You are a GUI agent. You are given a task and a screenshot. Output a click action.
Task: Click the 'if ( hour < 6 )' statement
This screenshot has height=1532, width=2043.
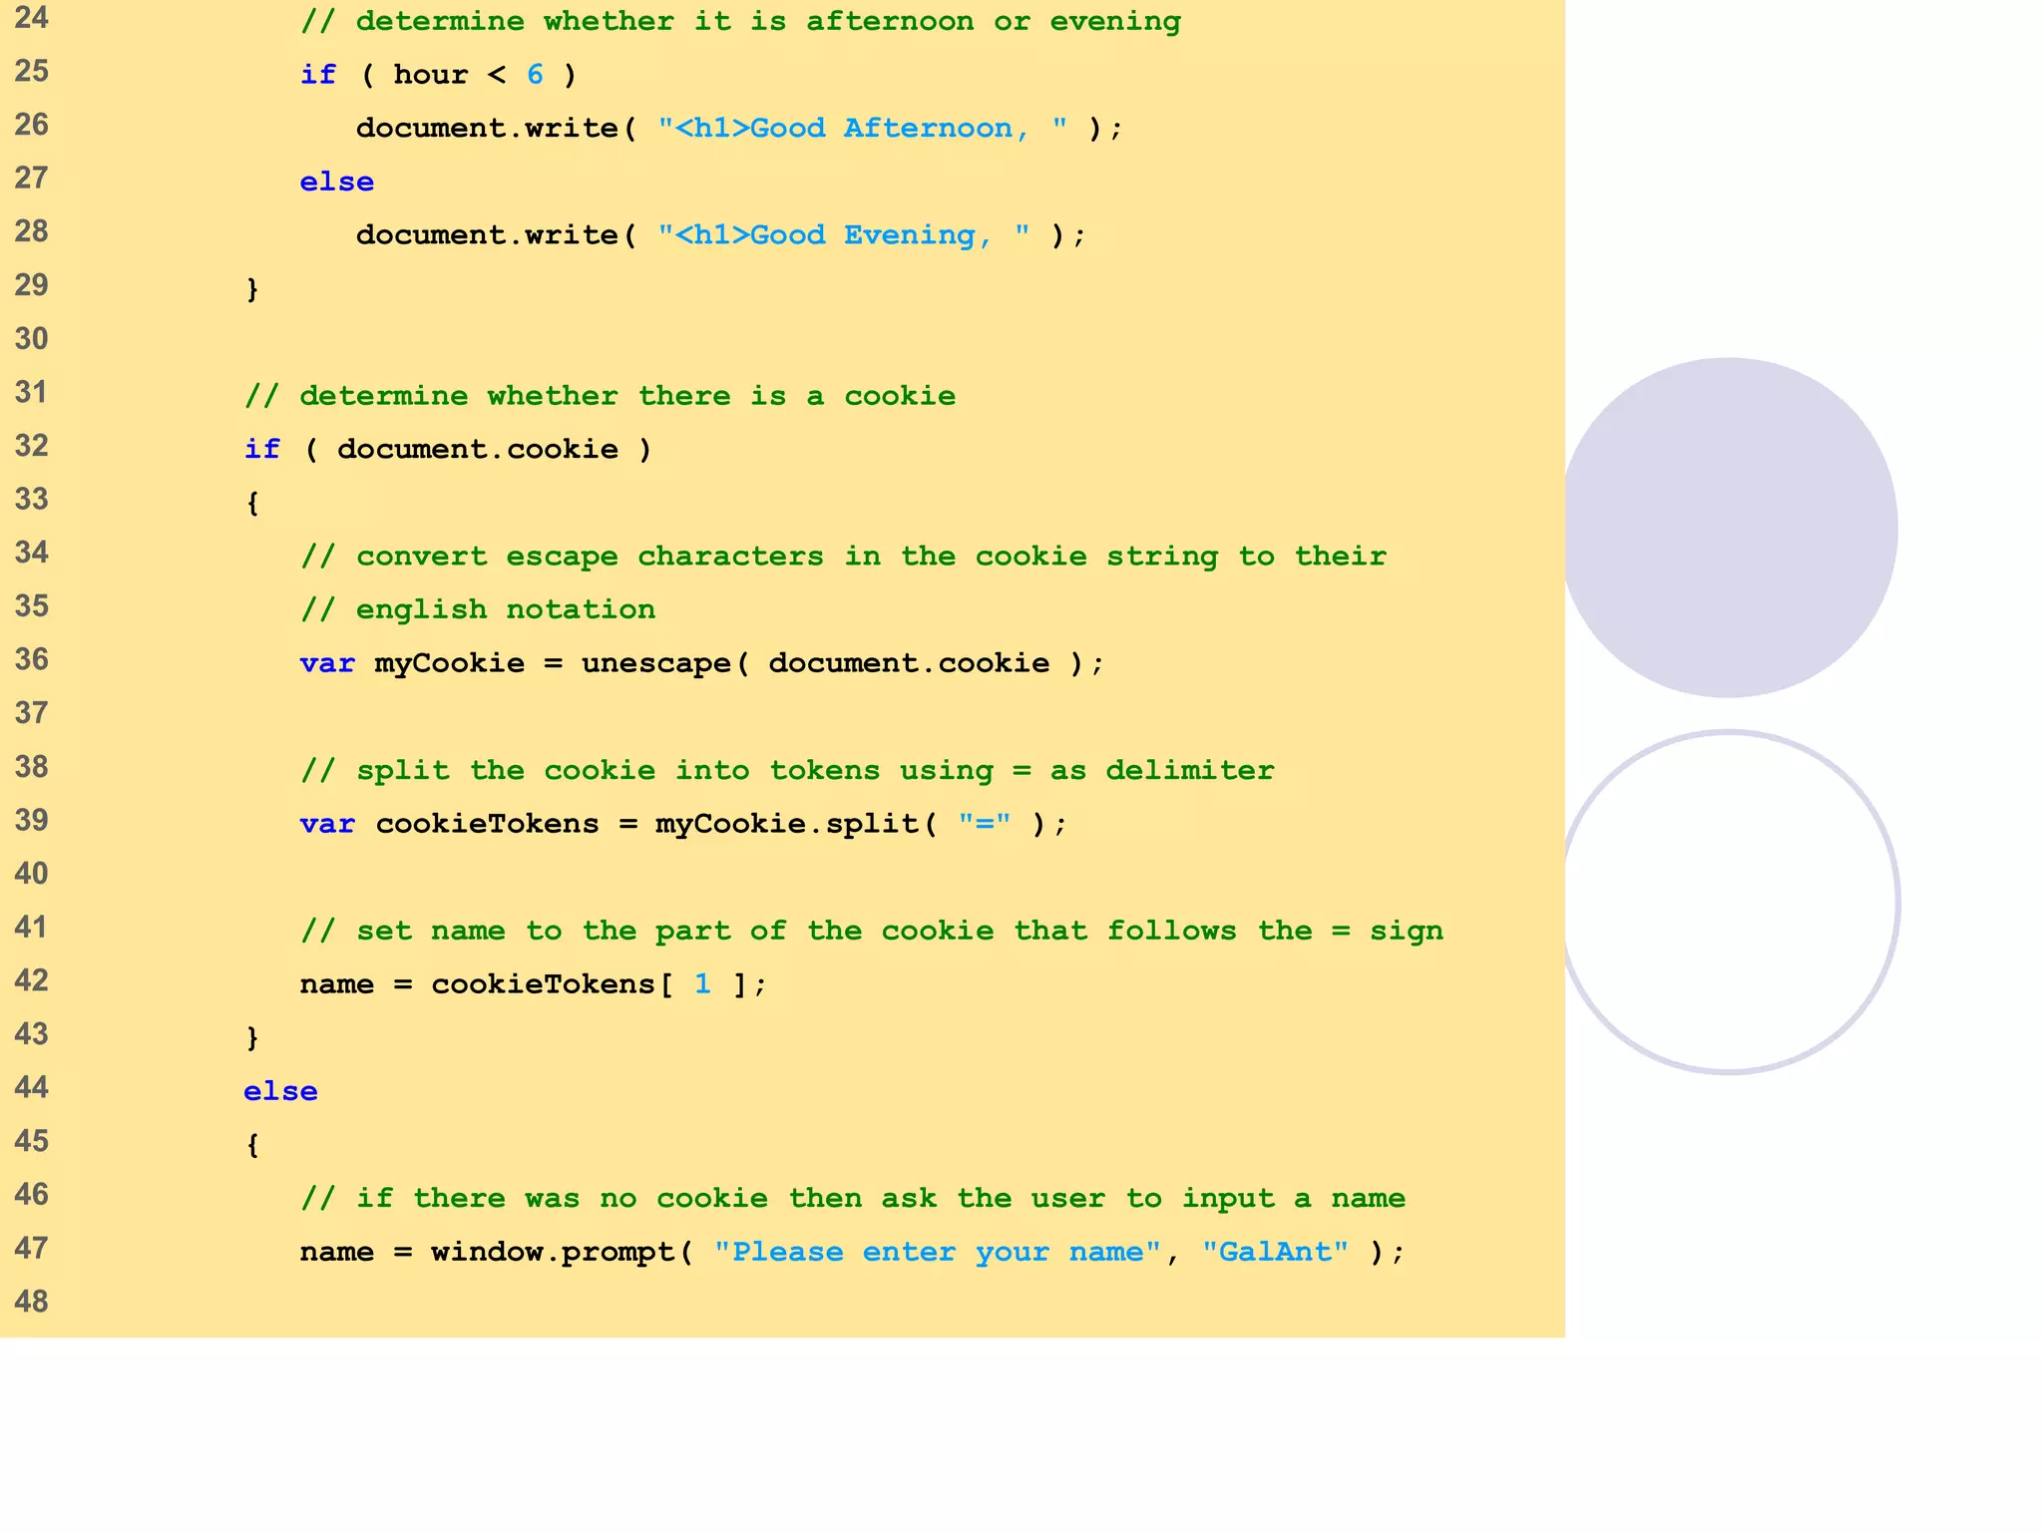pyautogui.click(x=437, y=75)
